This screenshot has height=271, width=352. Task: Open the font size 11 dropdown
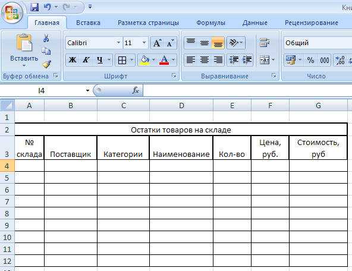click(144, 43)
